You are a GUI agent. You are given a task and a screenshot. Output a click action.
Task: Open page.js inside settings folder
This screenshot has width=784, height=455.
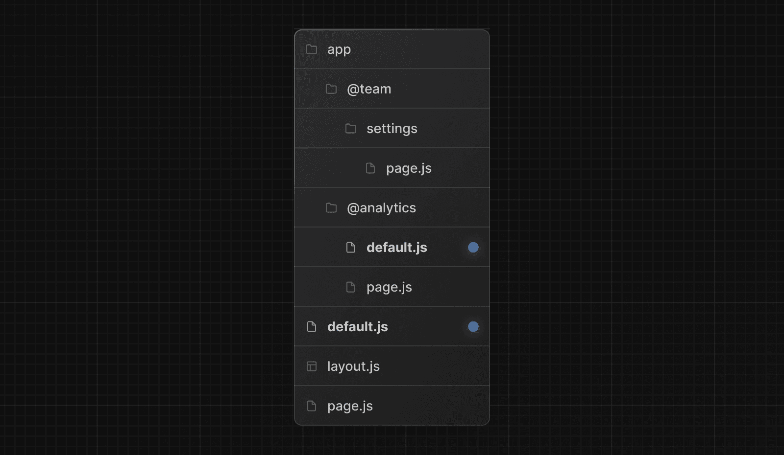pos(409,168)
